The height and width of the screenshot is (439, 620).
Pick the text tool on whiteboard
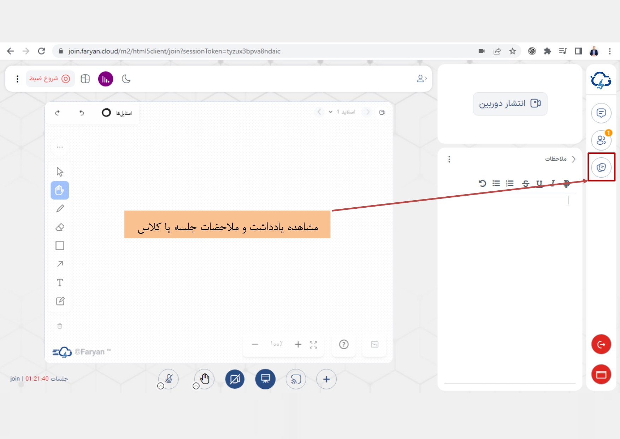click(x=60, y=283)
